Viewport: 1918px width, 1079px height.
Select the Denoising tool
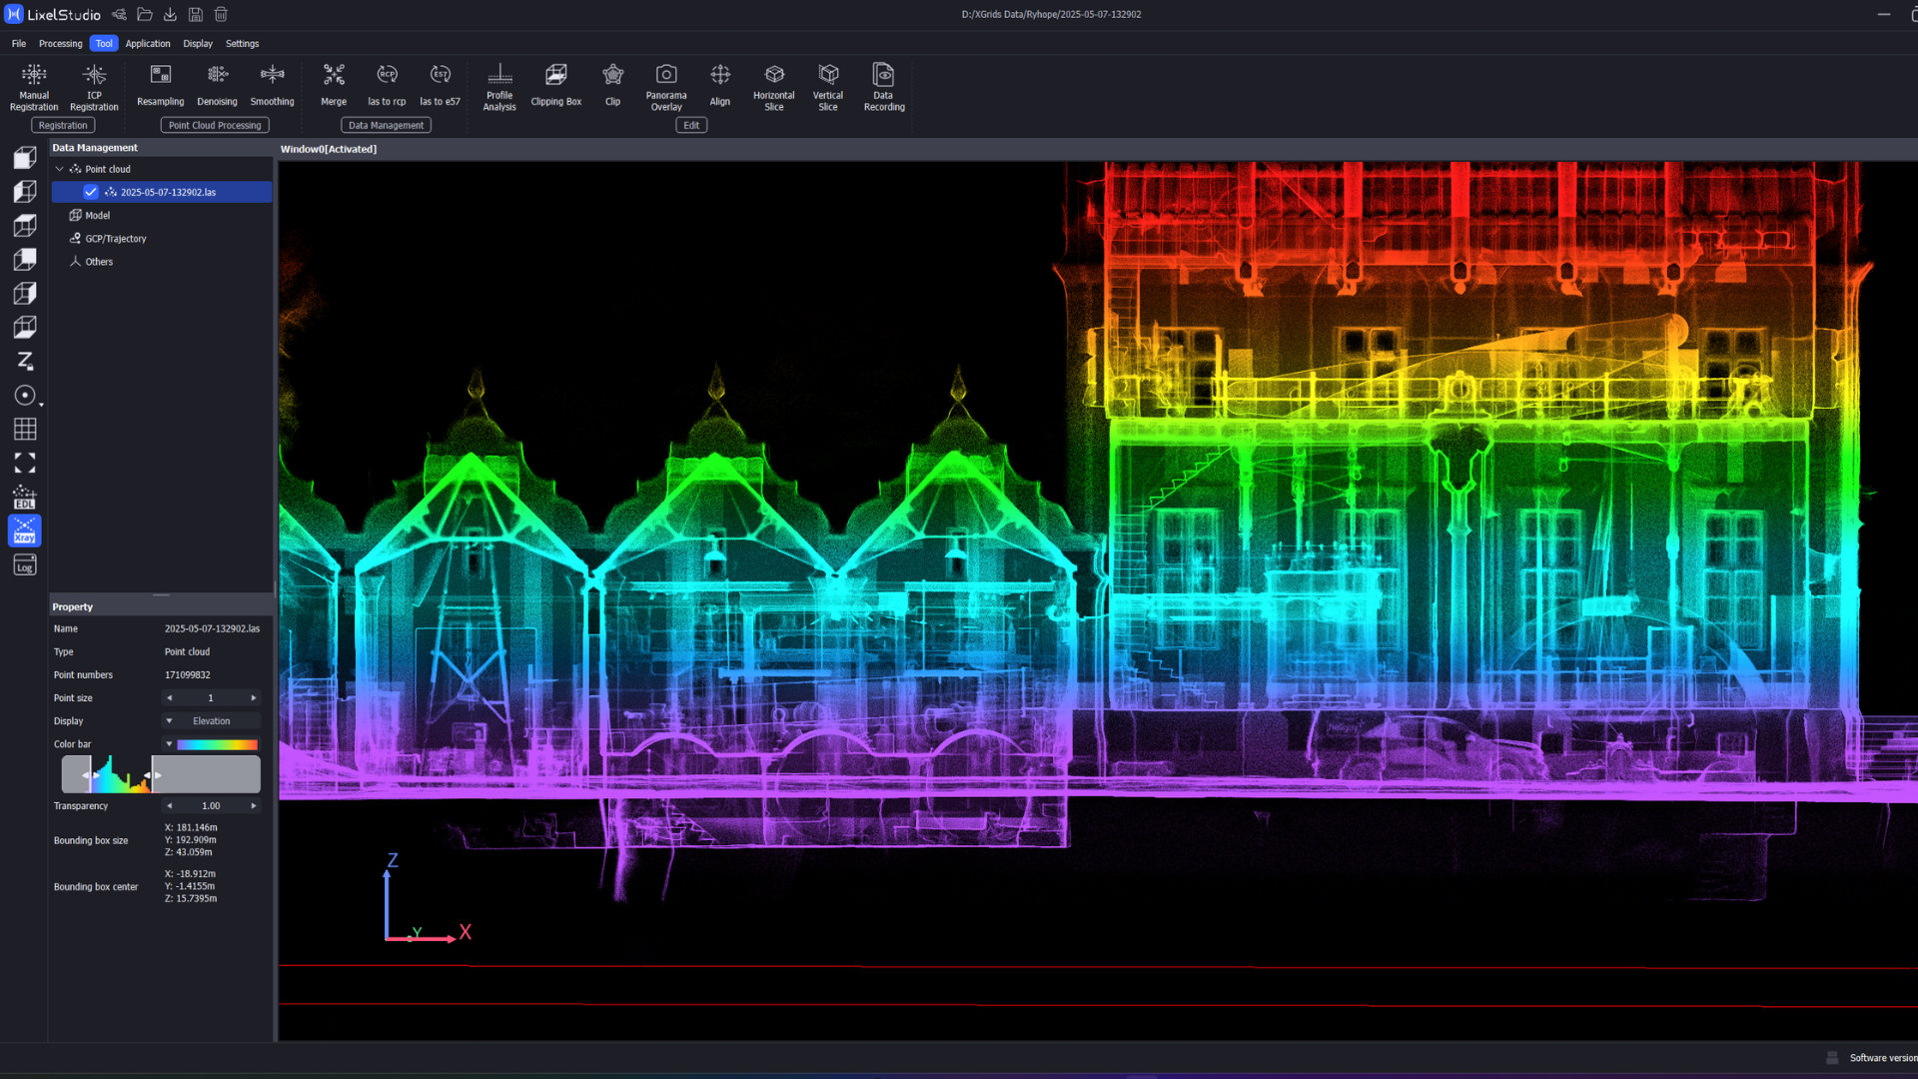[x=217, y=85]
